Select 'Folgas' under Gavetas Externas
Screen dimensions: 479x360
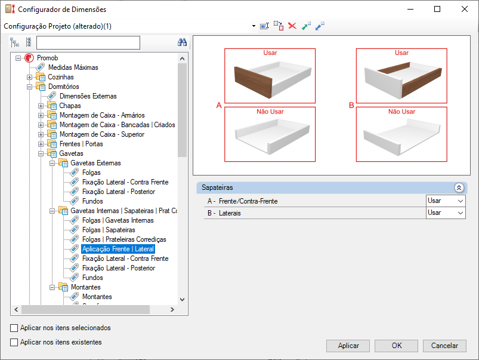point(91,173)
